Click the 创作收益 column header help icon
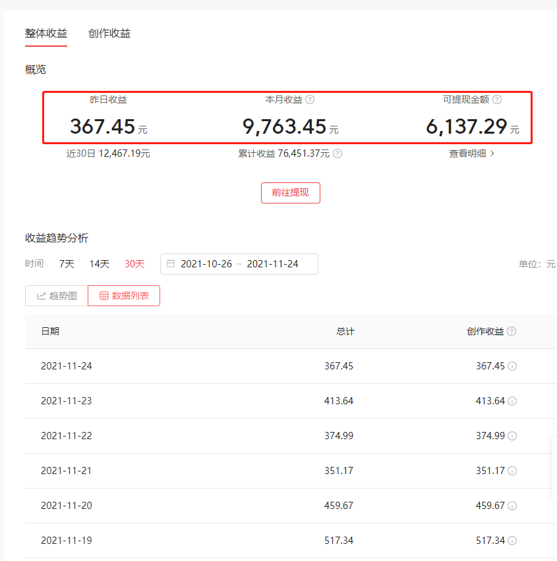 (512, 331)
